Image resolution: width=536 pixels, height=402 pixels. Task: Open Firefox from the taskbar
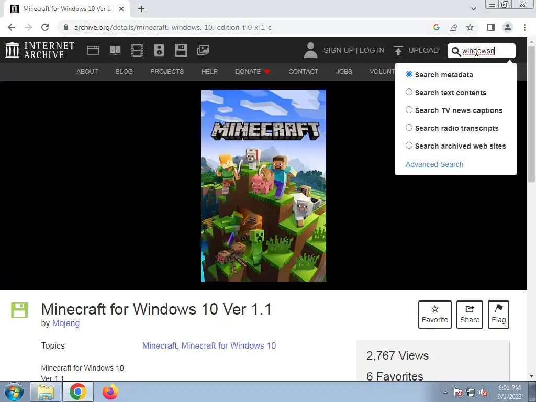pos(110,392)
